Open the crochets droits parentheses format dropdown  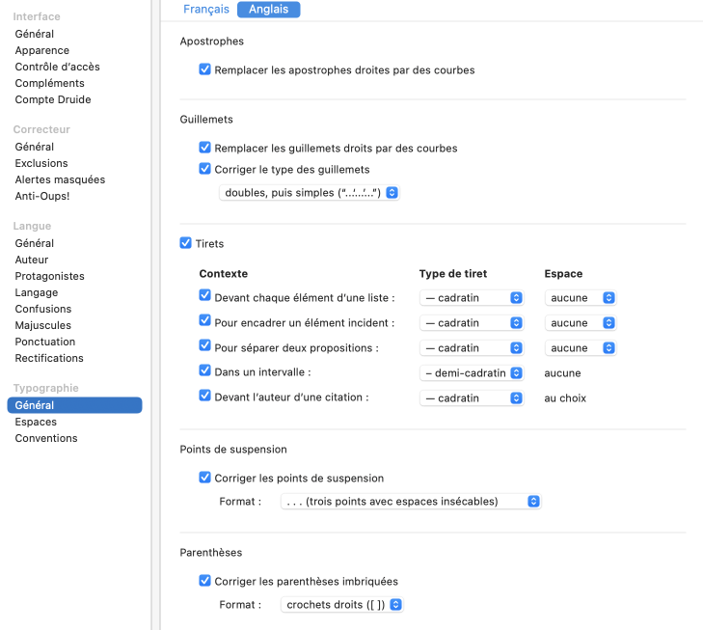(x=341, y=605)
